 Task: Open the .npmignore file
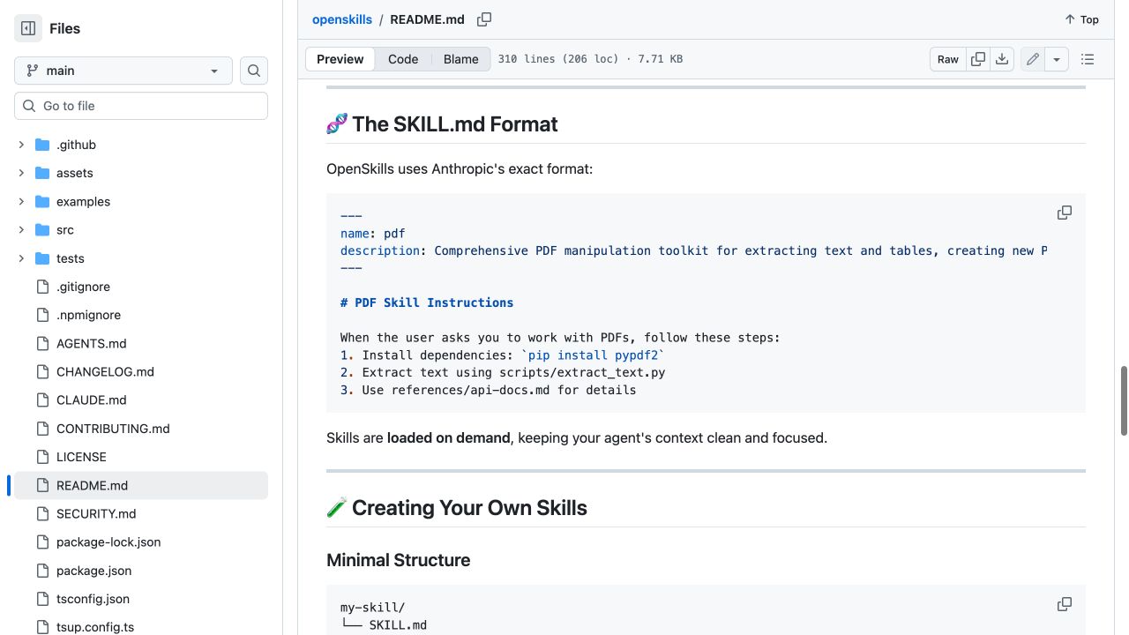tap(88, 315)
